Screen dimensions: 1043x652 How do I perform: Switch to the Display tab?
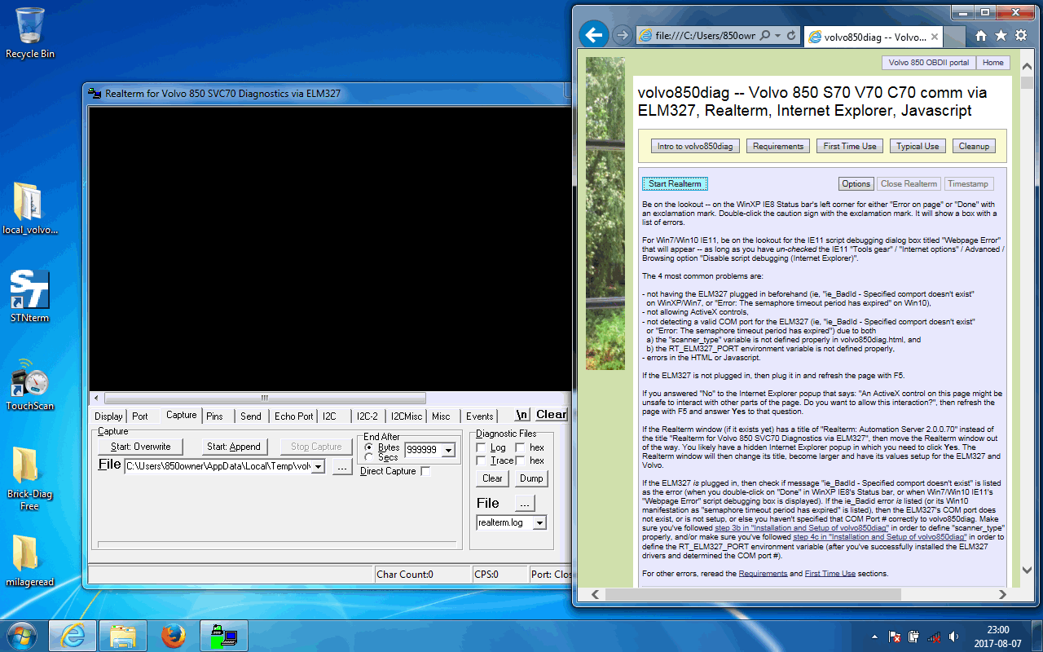tap(108, 416)
